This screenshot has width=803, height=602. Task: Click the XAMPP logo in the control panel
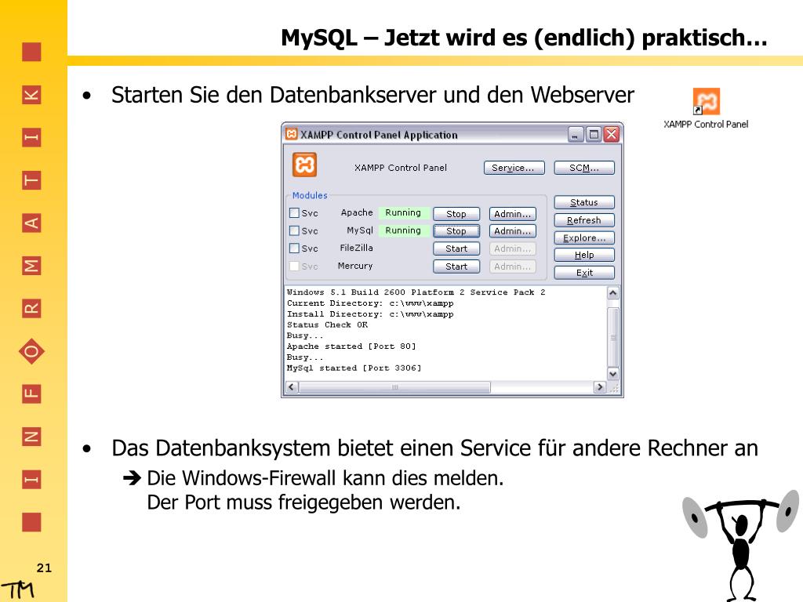(x=305, y=165)
